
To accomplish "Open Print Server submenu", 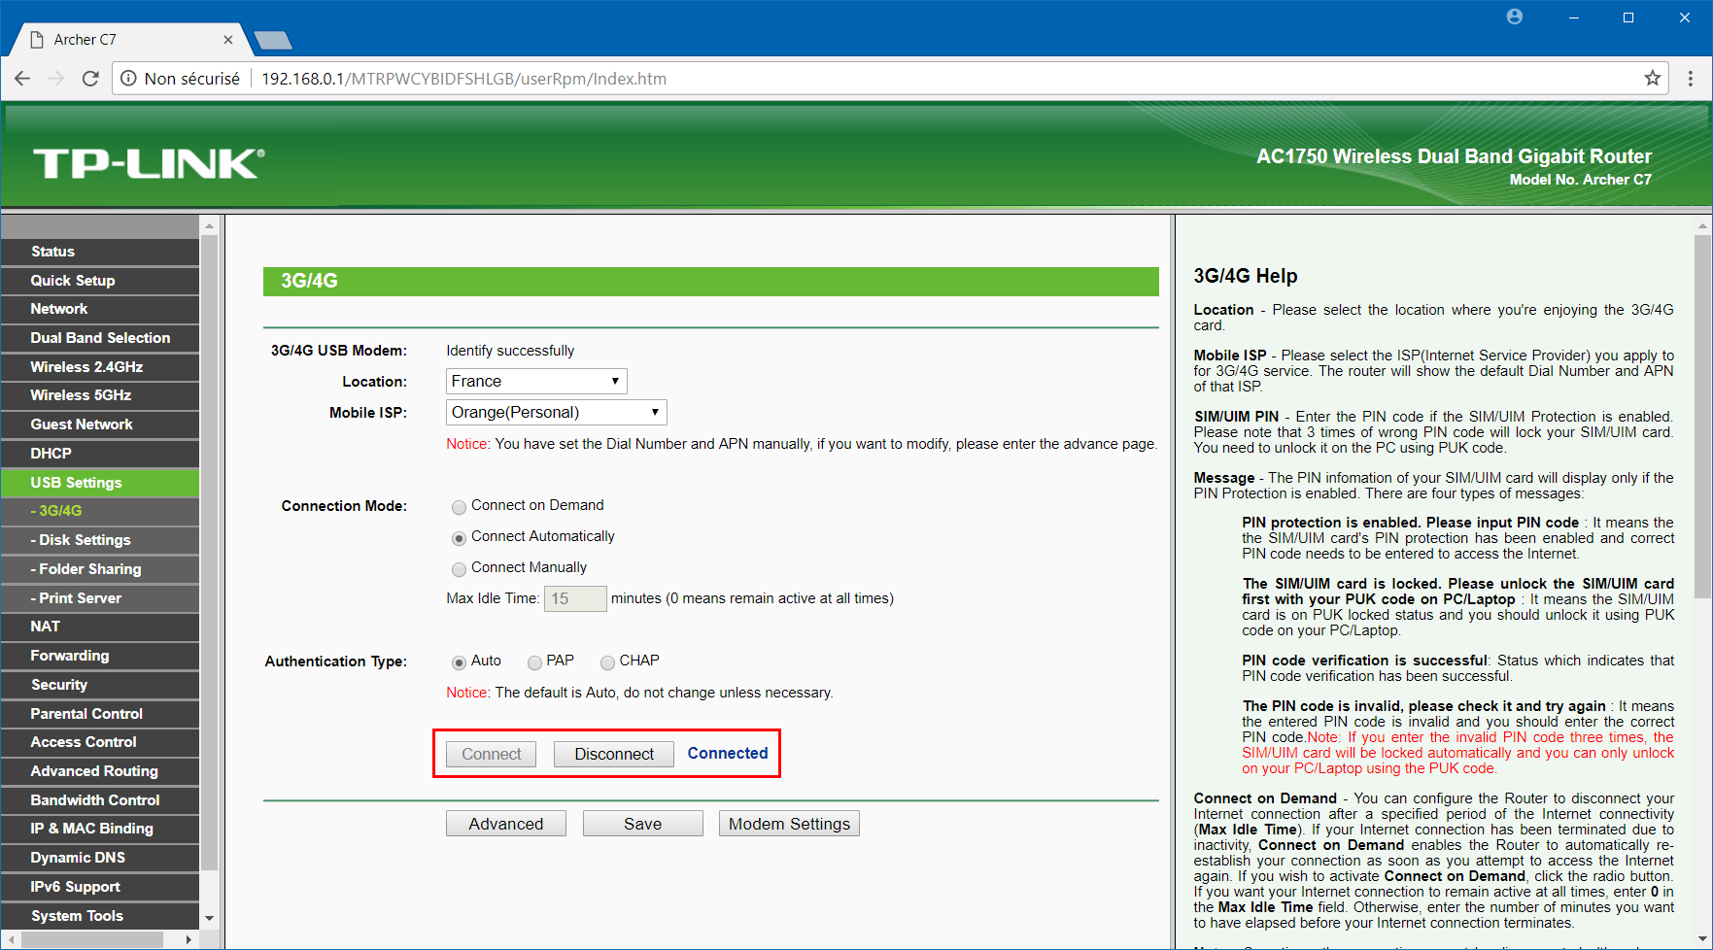I will coord(100,598).
